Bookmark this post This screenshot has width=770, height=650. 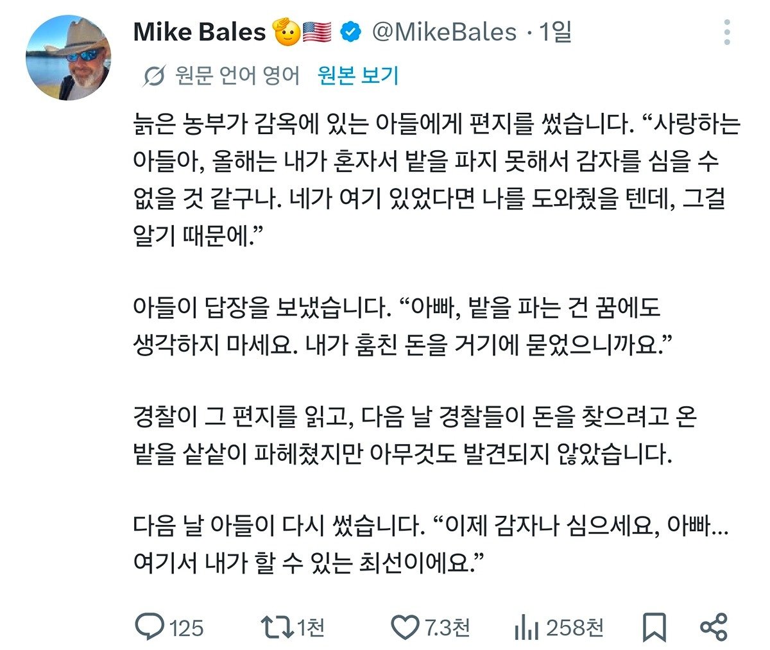coord(654,627)
